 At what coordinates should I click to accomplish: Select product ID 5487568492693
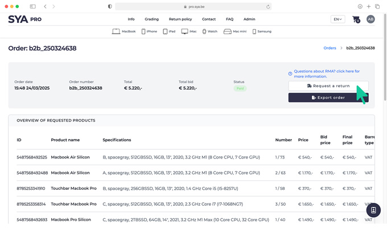pos(32,219)
